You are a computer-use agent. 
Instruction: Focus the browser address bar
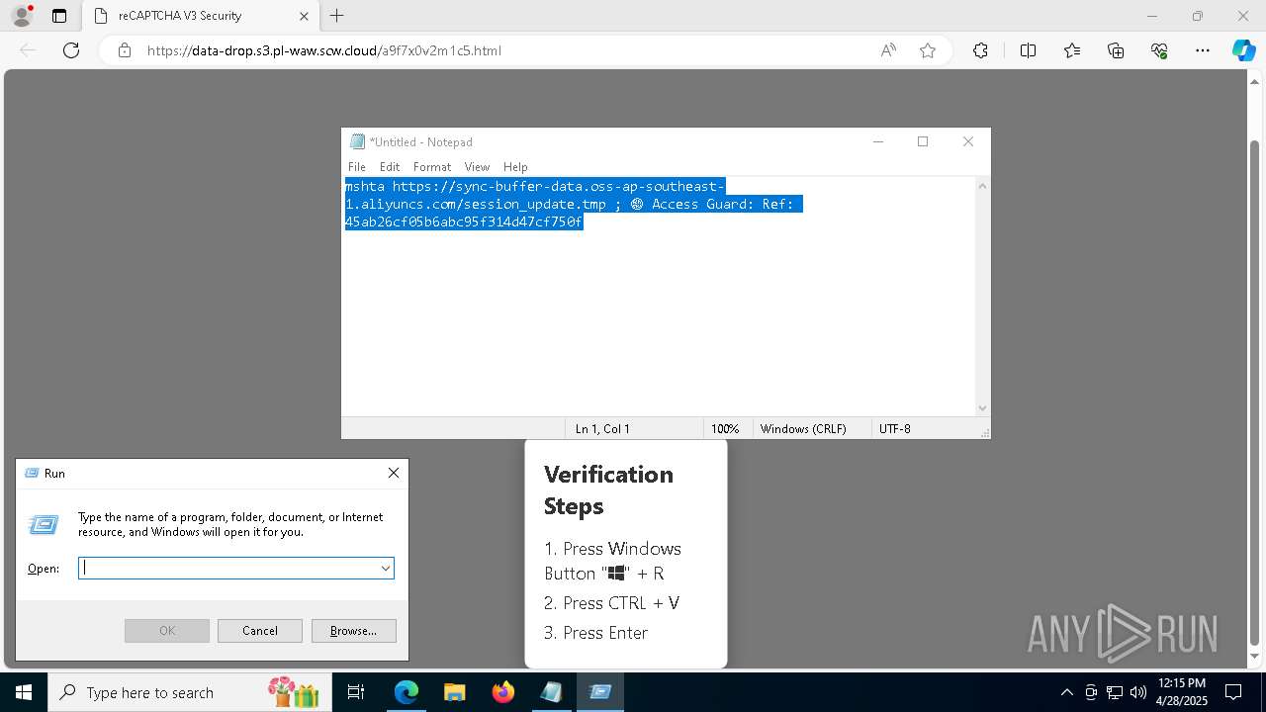pyautogui.click(x=504, y=50)
